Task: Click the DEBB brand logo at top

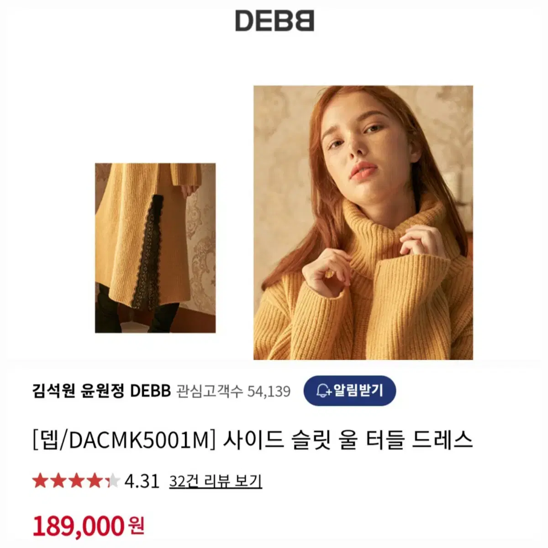Action: [274, 21]
